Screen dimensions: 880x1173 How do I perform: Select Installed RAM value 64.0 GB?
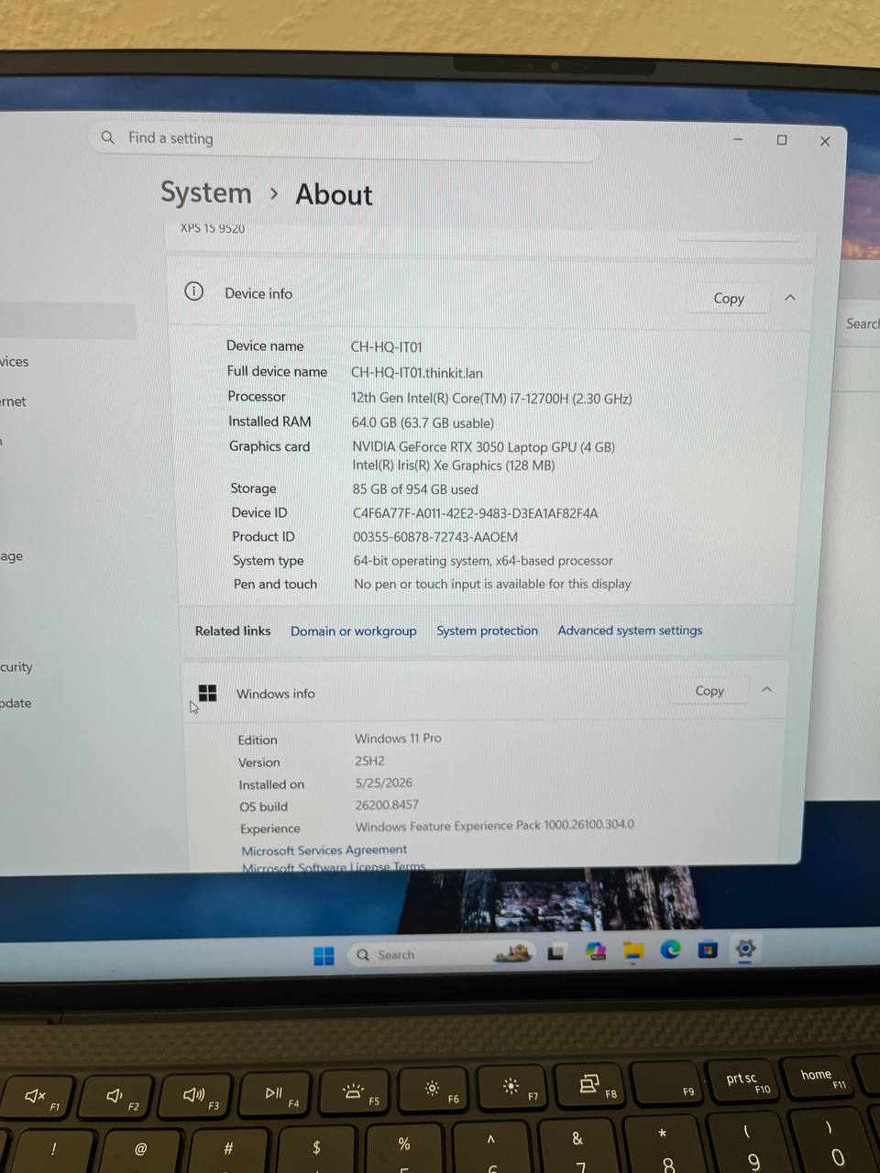(423, 422)
